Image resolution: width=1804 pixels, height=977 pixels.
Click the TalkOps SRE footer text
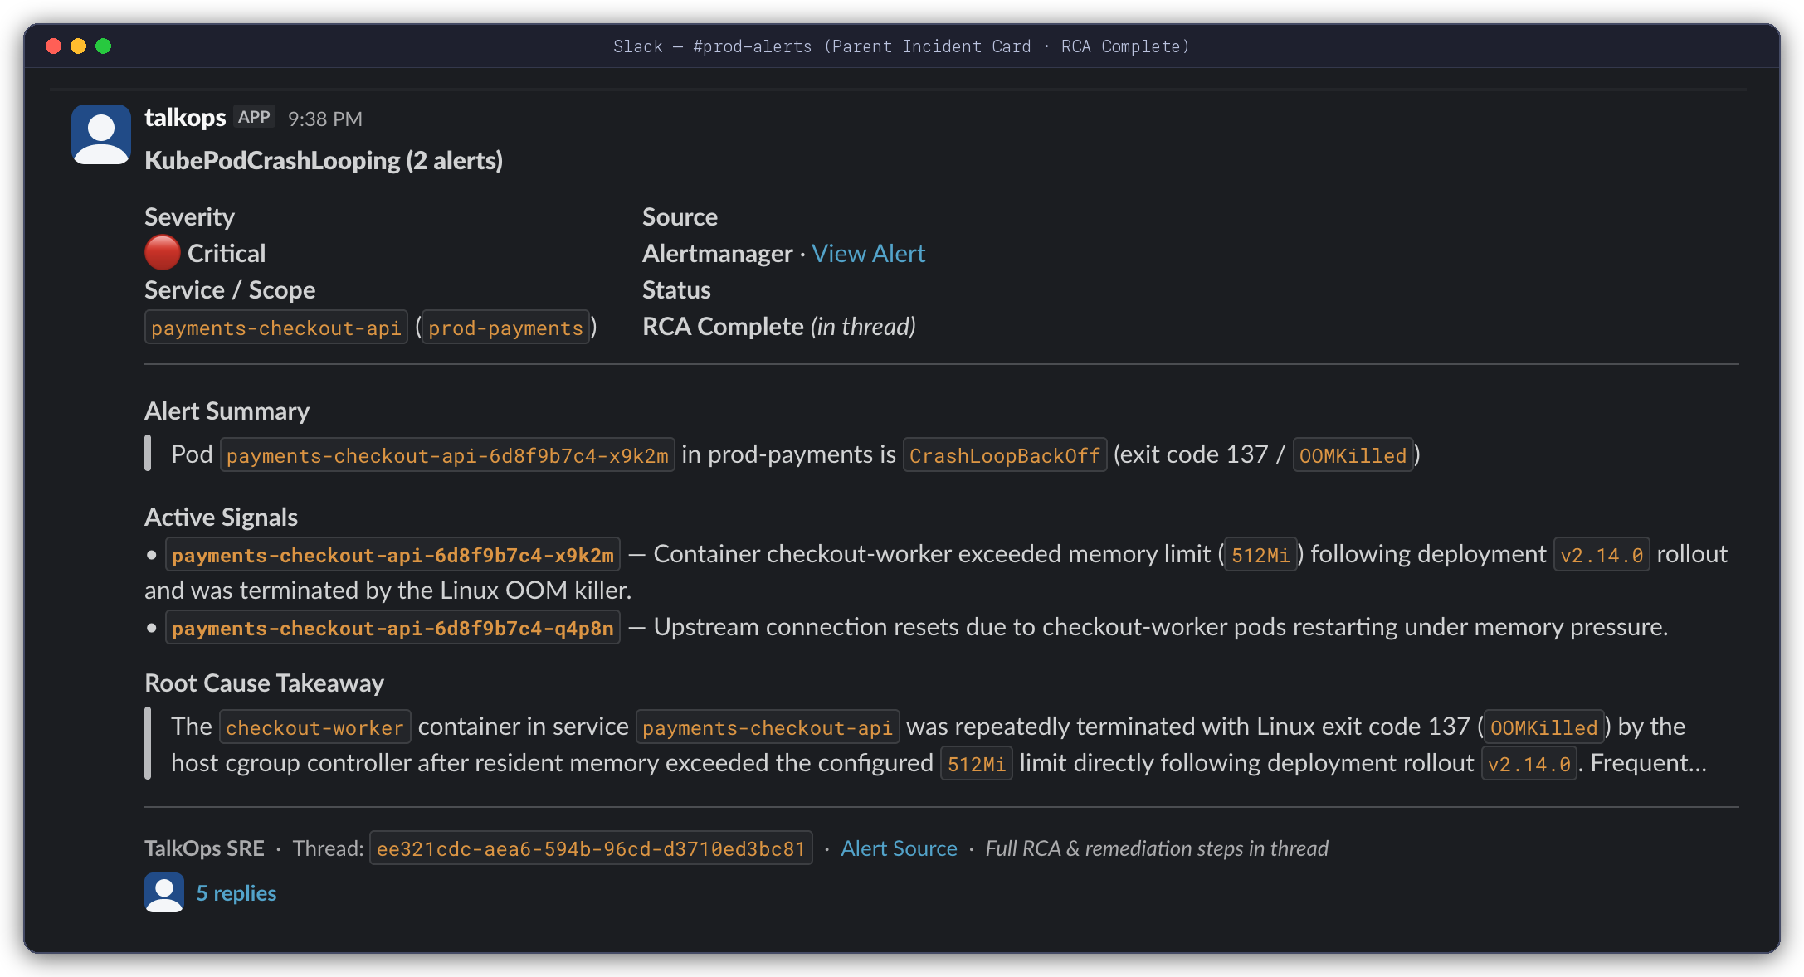(204, 848)
